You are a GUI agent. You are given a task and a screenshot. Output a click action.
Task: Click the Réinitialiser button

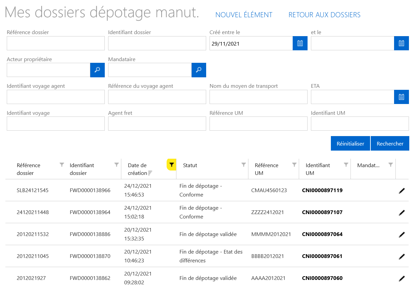350,144
